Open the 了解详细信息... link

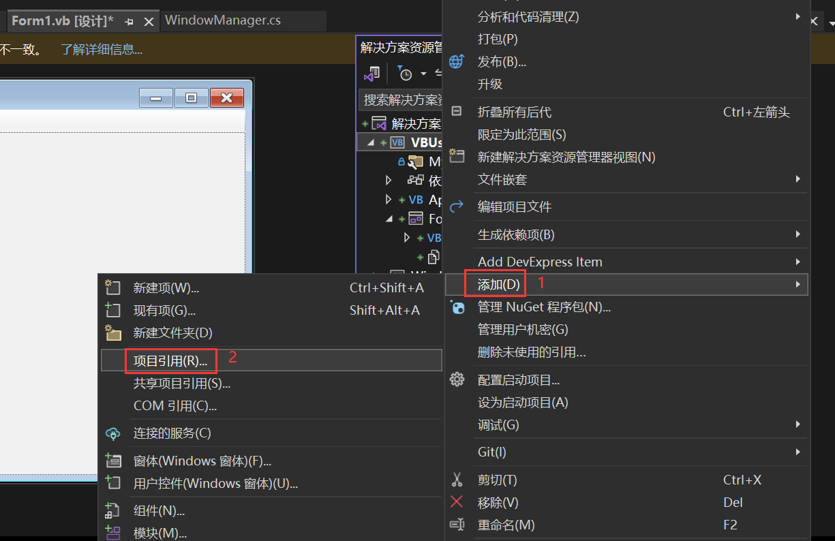(102, 49)
